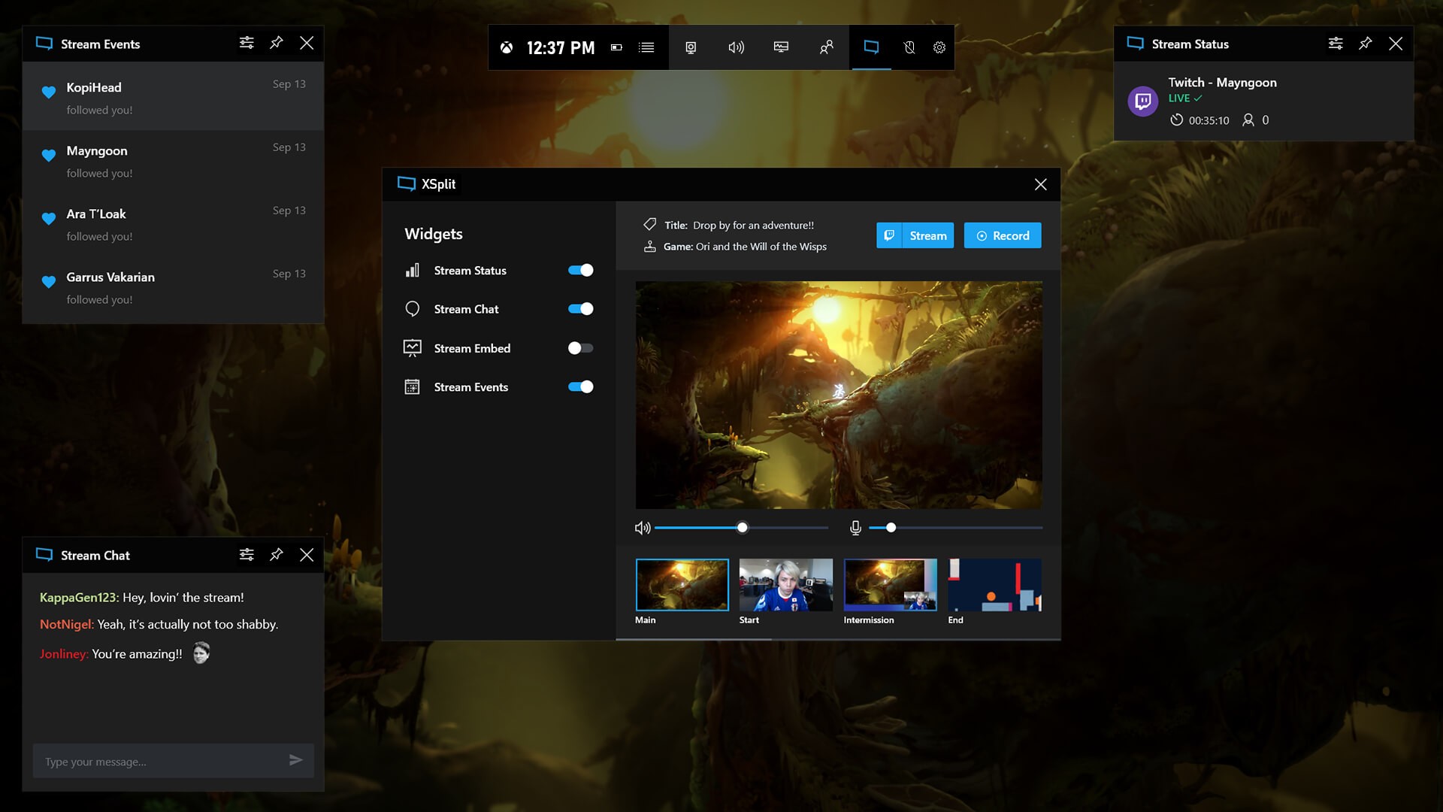Turn off the Stream Chat widget
Screen dimensions: 1443x812
(x=579, y=308)
